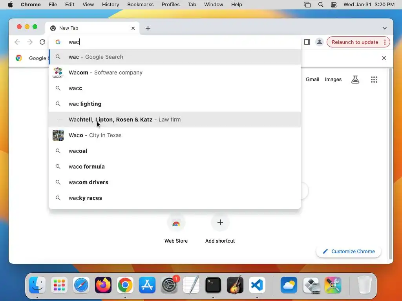Open Finder from the Dock
Viewport: 402px width, 301px height.
tap(37, 285)
